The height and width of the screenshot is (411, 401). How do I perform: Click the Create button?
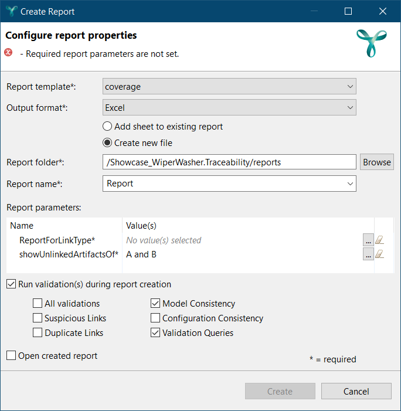280,391
